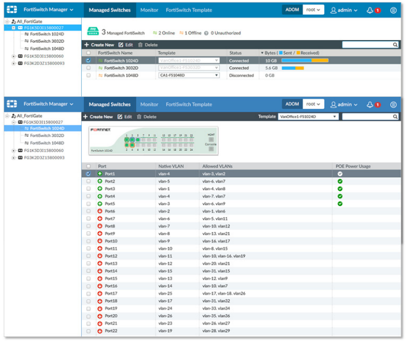Click the notification bell in lower header
The height and width of the screenshot is (341, 406).
[370, 105]
